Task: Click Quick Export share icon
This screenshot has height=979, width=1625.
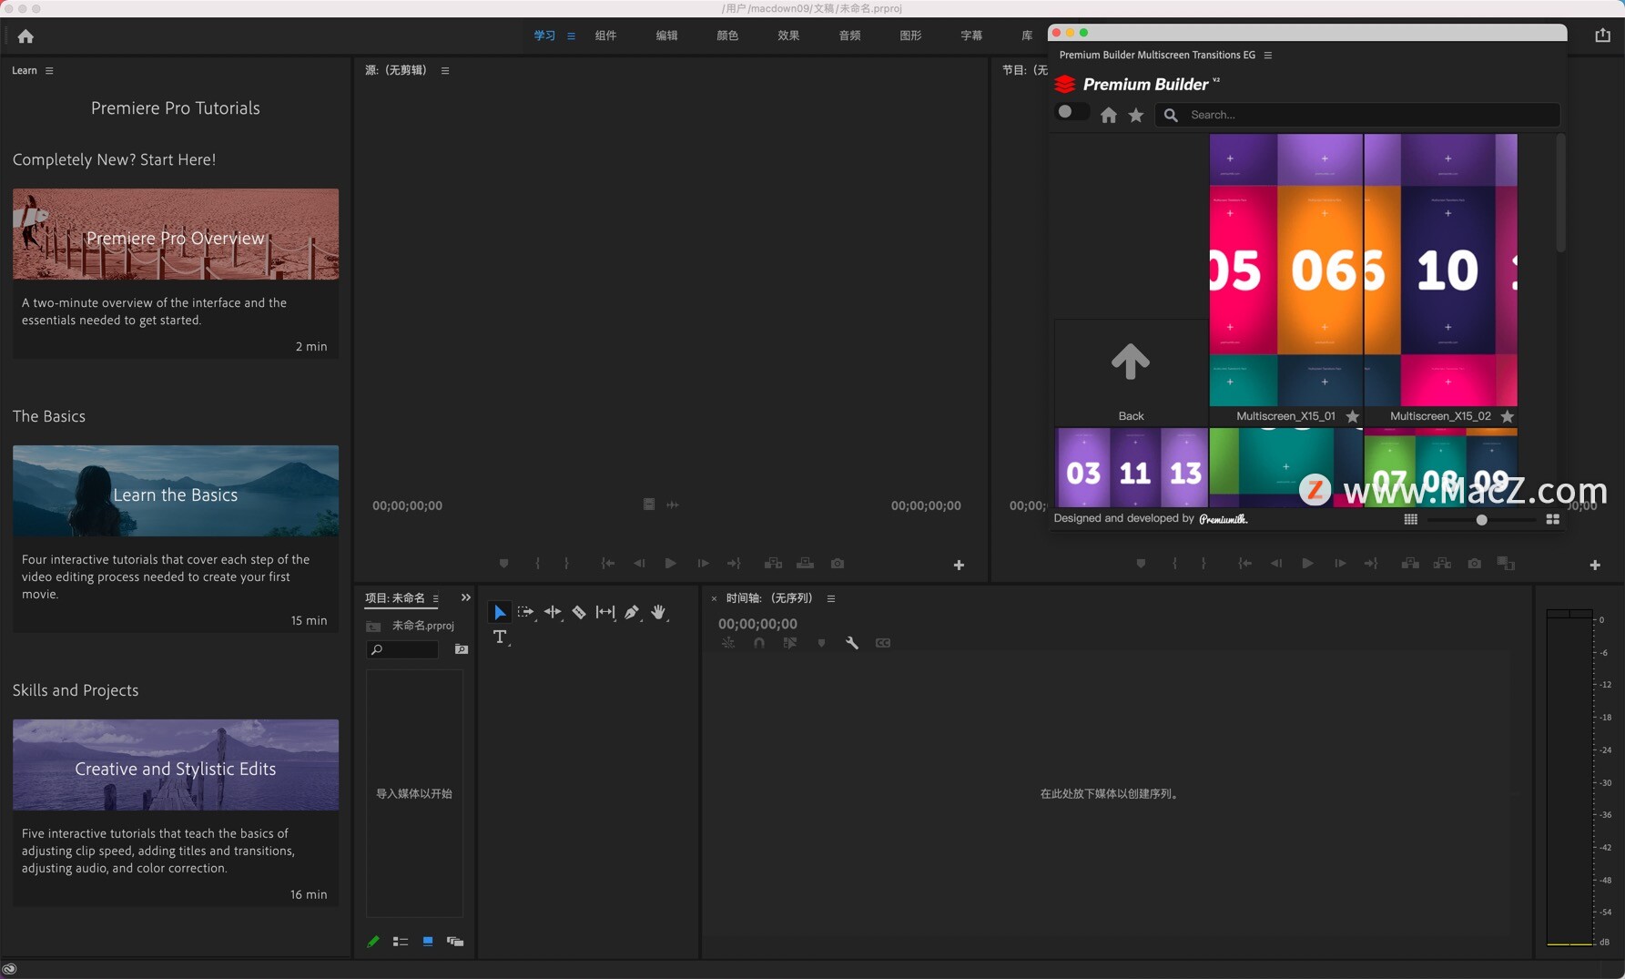Action: click(1602, 35)
